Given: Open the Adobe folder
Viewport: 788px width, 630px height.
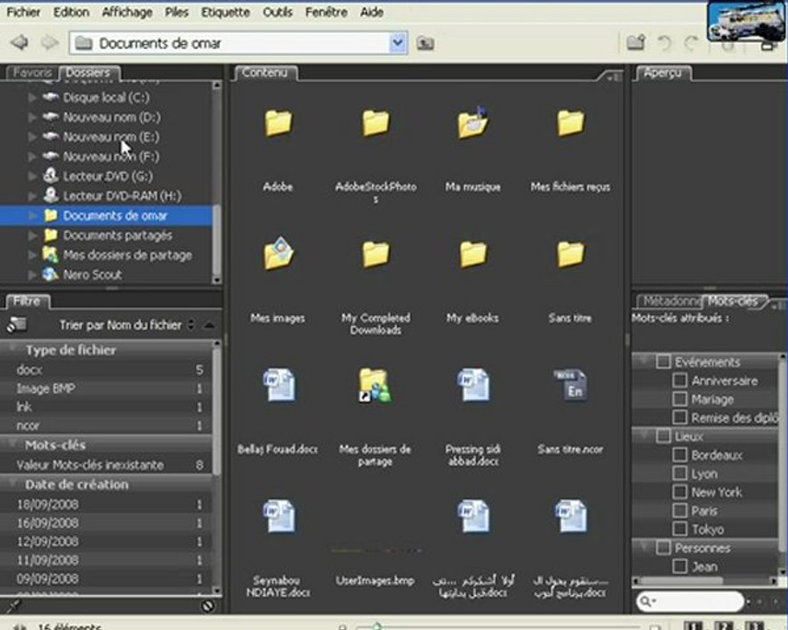Looking at the screenshot, I should pyautogui.click(x=278, y=123).
